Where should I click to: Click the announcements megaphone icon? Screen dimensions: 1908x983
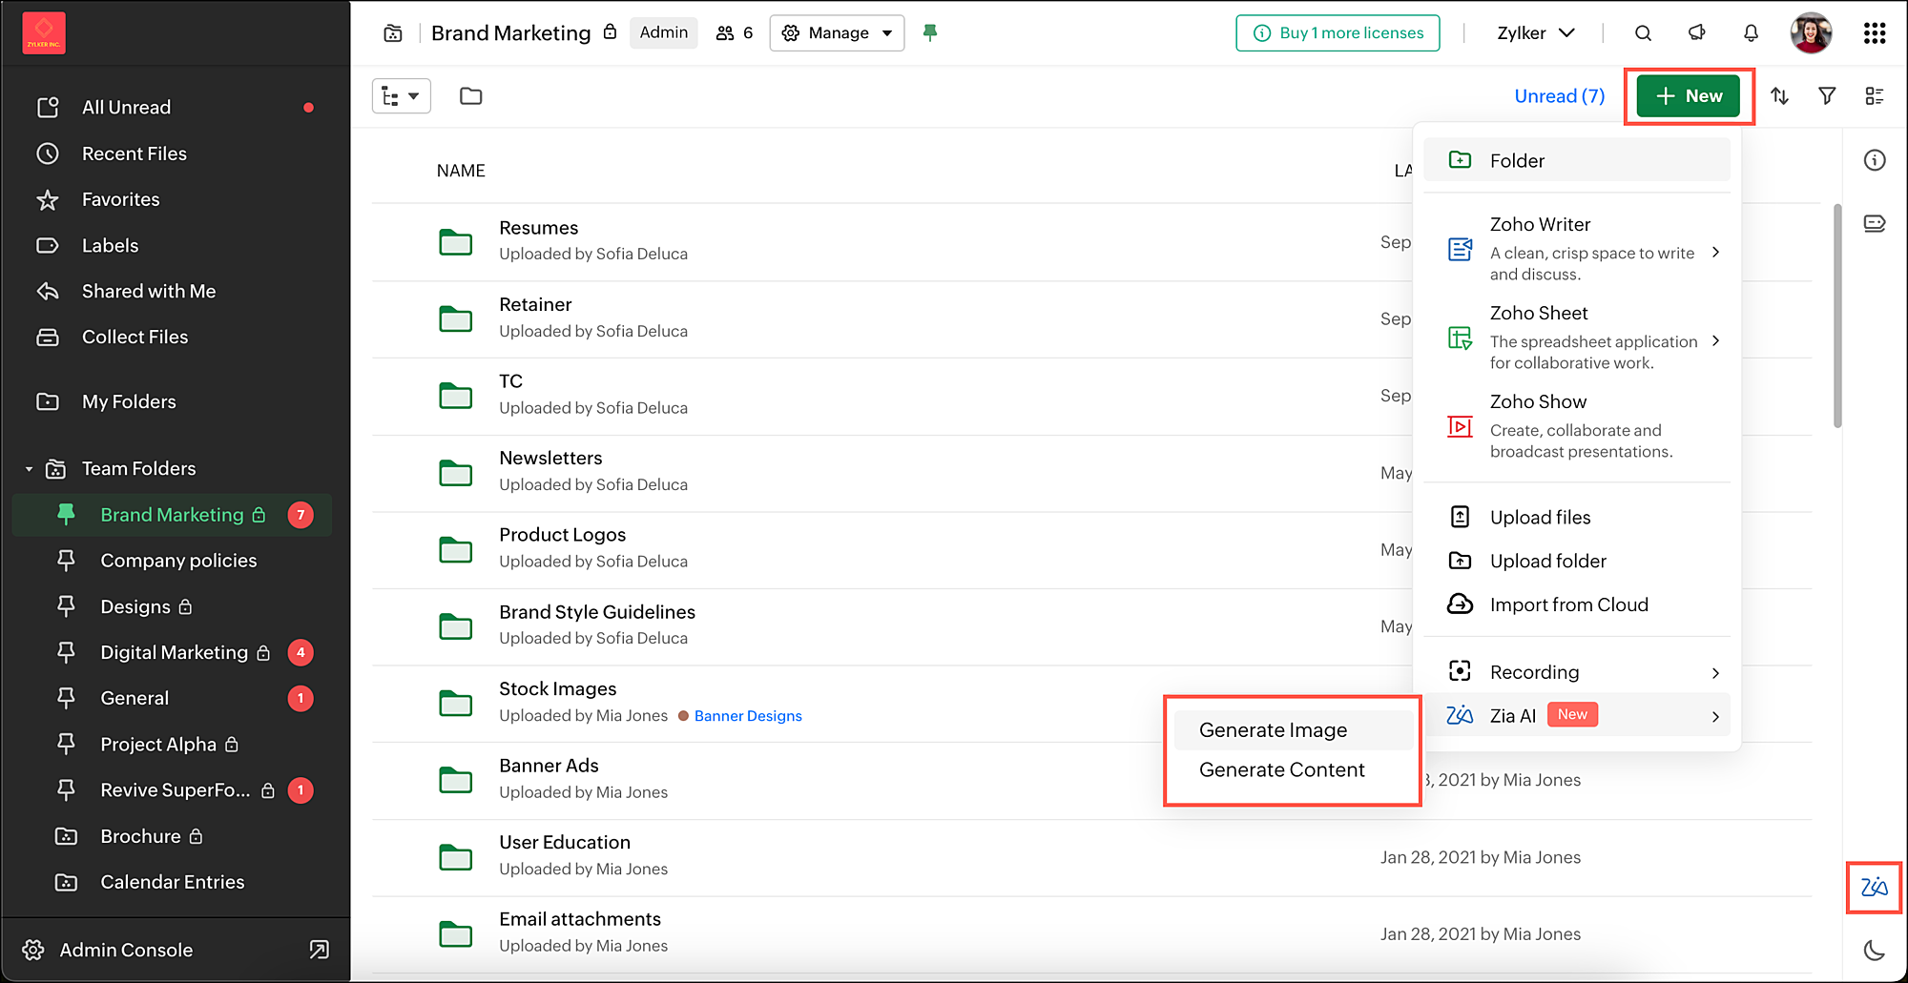pyautogui.click(x=1696, y=33)
